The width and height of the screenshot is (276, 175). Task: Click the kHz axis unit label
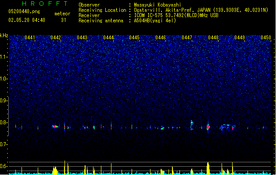[4, 35]
